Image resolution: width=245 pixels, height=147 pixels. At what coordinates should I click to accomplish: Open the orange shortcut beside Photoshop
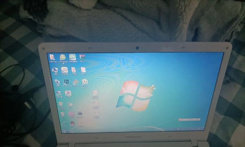point(76,83)
